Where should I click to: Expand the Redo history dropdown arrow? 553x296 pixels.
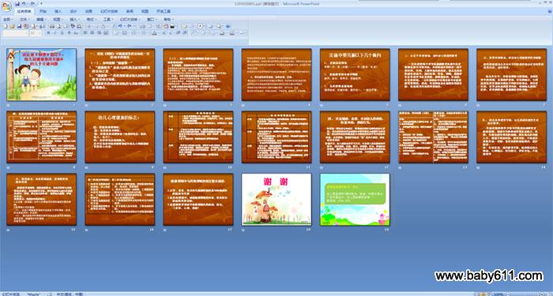click(x=134, y=26)
